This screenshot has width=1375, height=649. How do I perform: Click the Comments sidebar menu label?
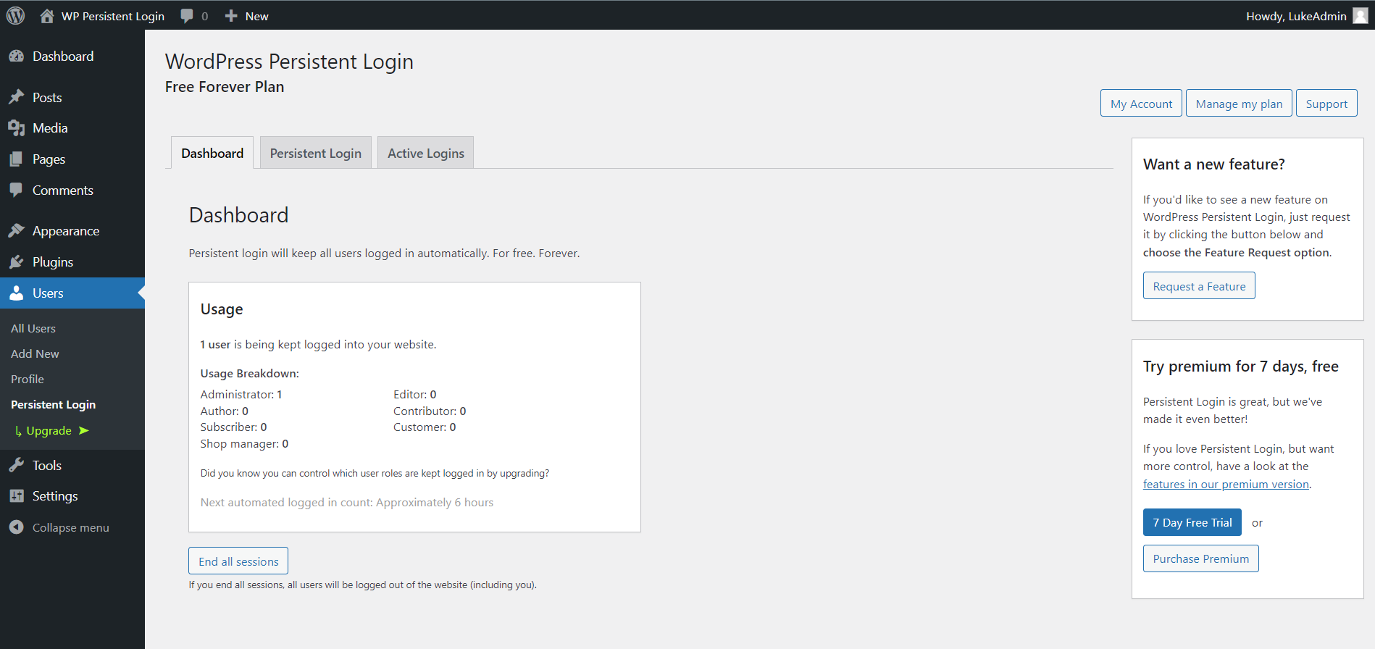pyautogui.click(x=63, y=190)
